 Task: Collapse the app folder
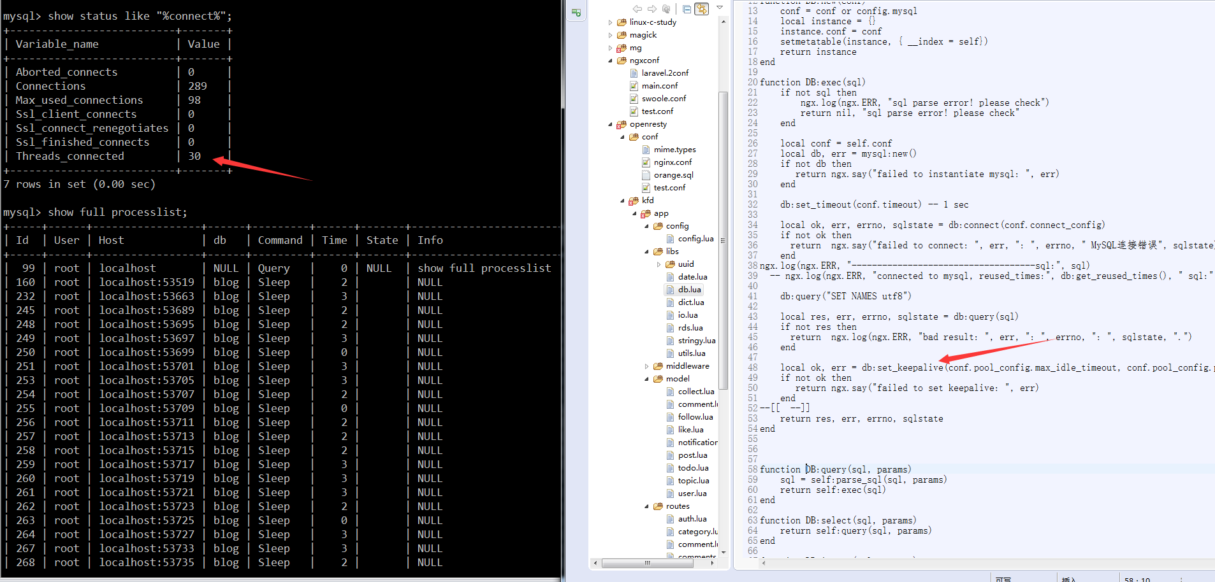[635, 213]
